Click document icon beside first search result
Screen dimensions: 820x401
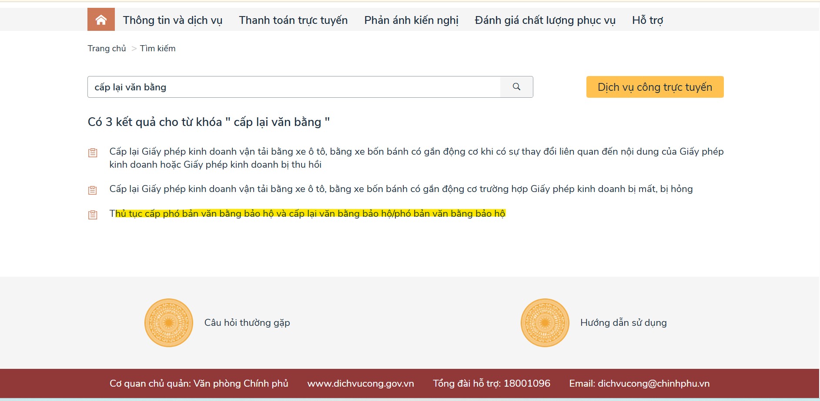click(93, 152)
